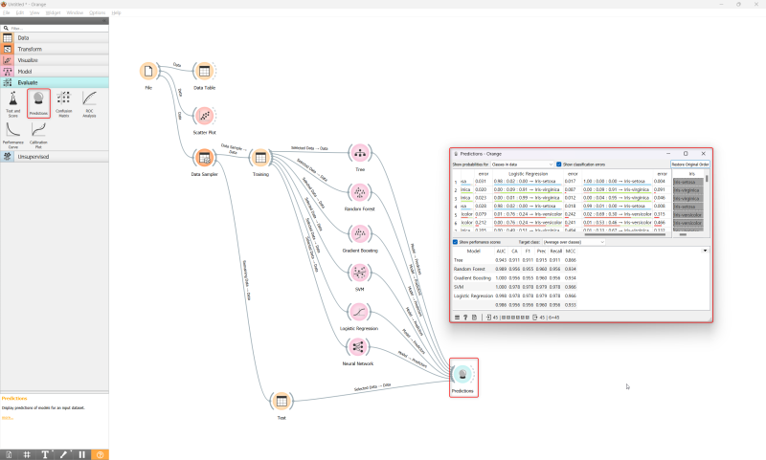
Task: Select the text annotation T tool
Action: pos(45,454)
